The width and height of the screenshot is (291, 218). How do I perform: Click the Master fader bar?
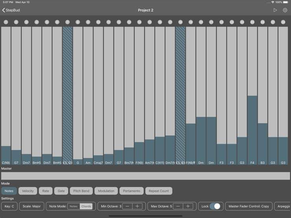145,176
